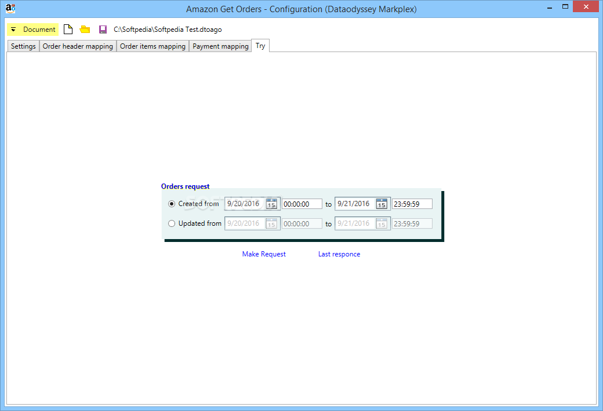Click the new document icon
This screenshot has height=411, width=603.
point(68,29)
